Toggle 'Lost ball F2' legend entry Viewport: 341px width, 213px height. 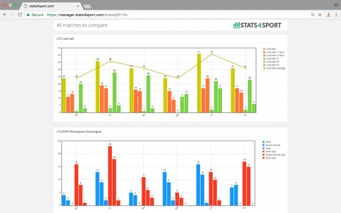tap(271, 62)
